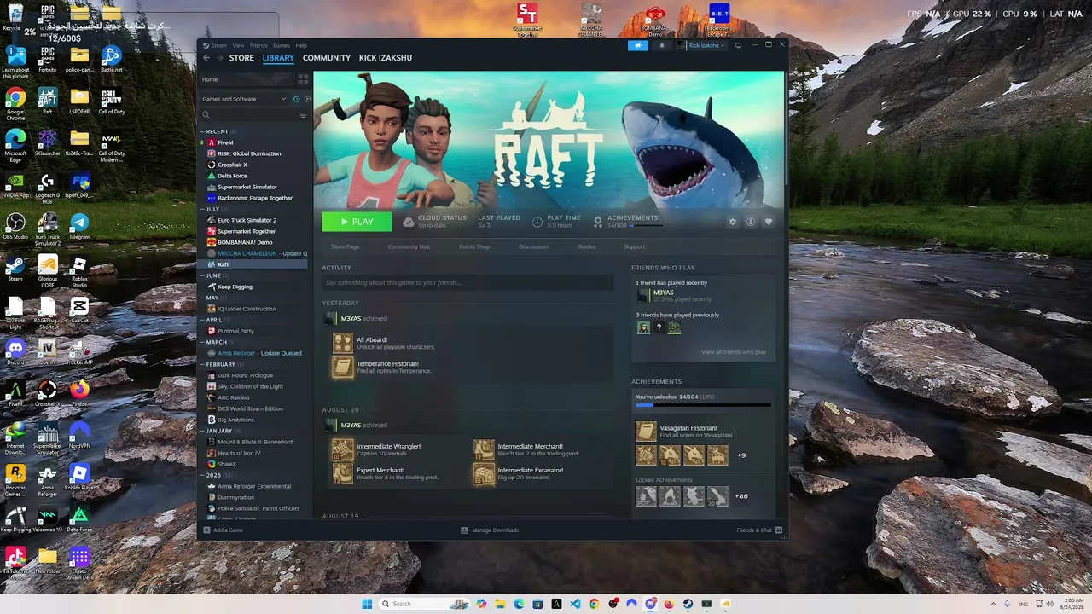The height and width of the screenshot is (614, 1092).
Task: Switch Steam to Big Picture mode
Action: click(739, 45)
